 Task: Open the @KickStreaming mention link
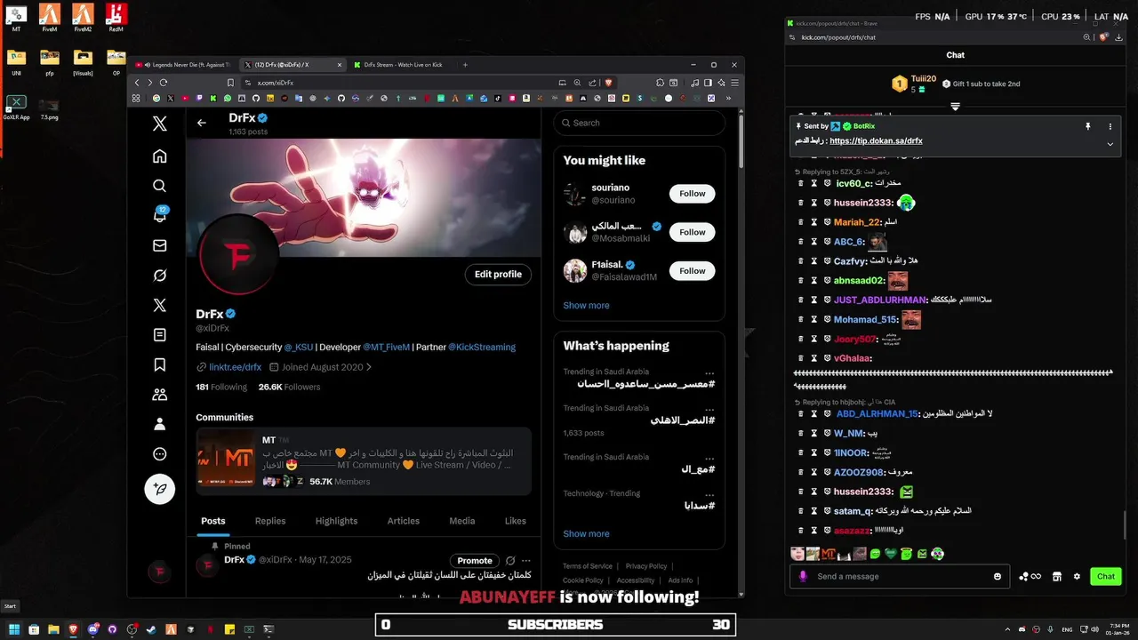click(x=482, y=348)
